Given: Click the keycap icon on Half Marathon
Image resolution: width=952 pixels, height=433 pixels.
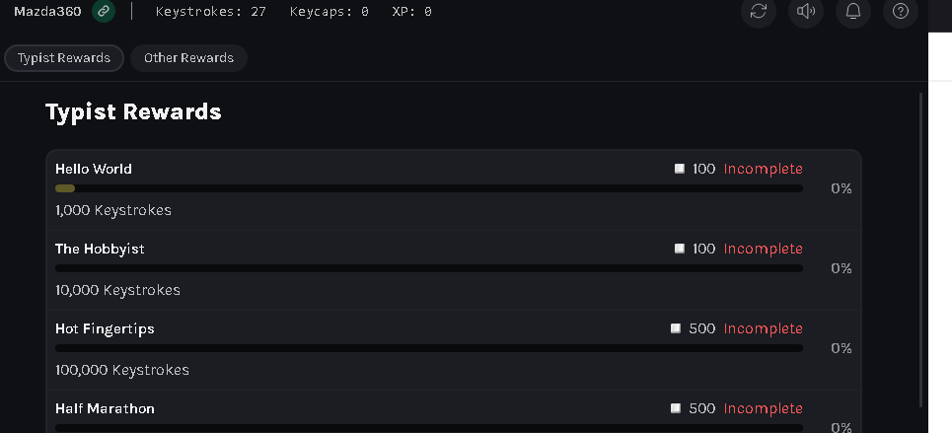Looking at the screenshot, I should point(676,408).
